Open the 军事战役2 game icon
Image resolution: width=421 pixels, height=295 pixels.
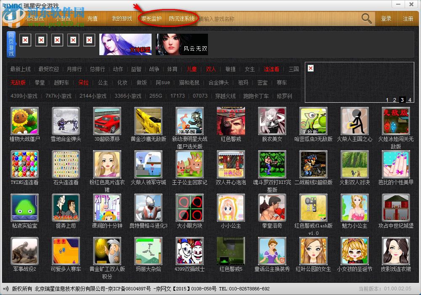[25, 251]
